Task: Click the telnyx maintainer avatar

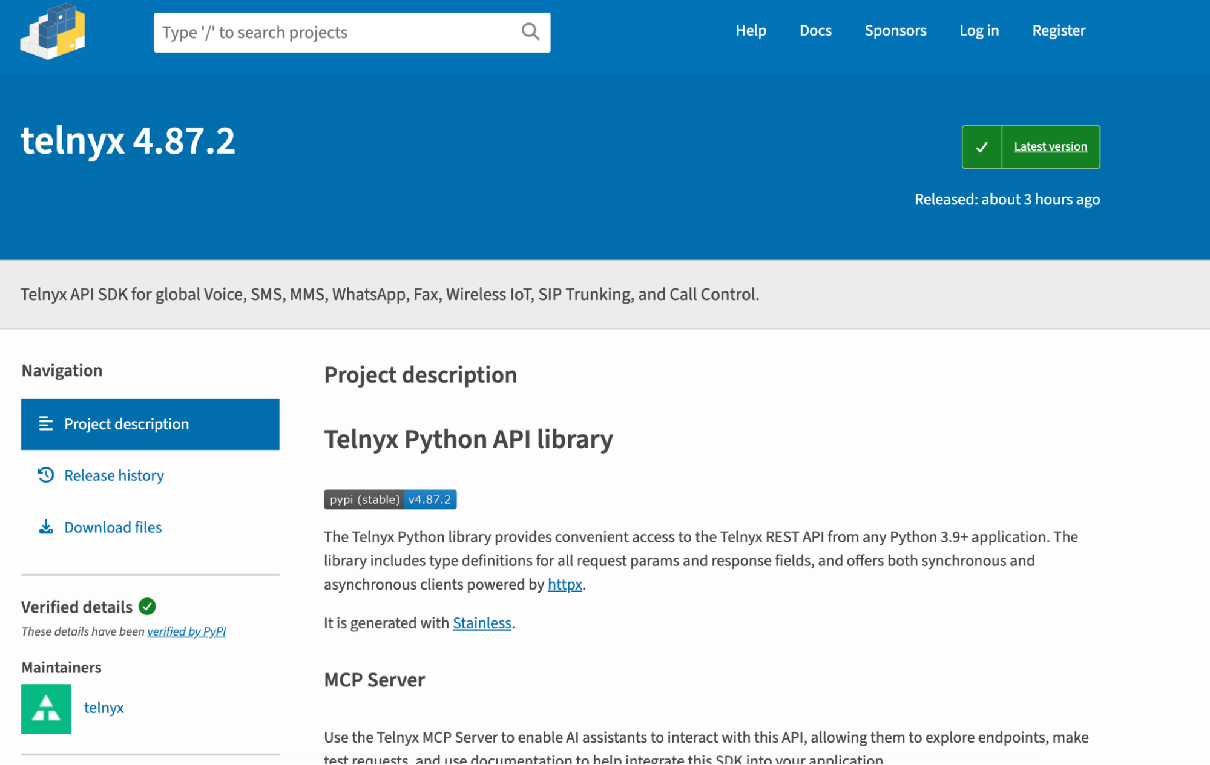Action: (x=46, y=708)
